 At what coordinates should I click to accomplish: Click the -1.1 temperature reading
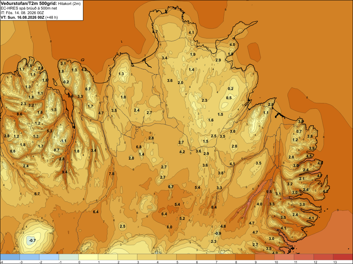point(63,141)
